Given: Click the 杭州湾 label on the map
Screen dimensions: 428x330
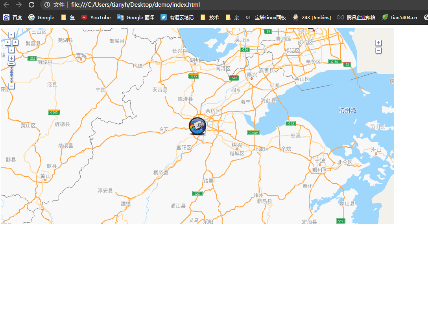Looking at the screenshot, I should click(347, 110).
